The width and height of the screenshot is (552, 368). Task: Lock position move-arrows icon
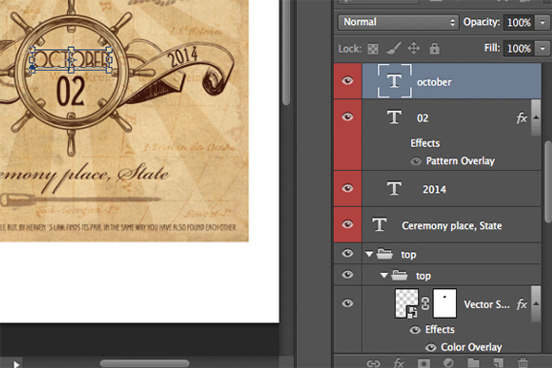414,48
